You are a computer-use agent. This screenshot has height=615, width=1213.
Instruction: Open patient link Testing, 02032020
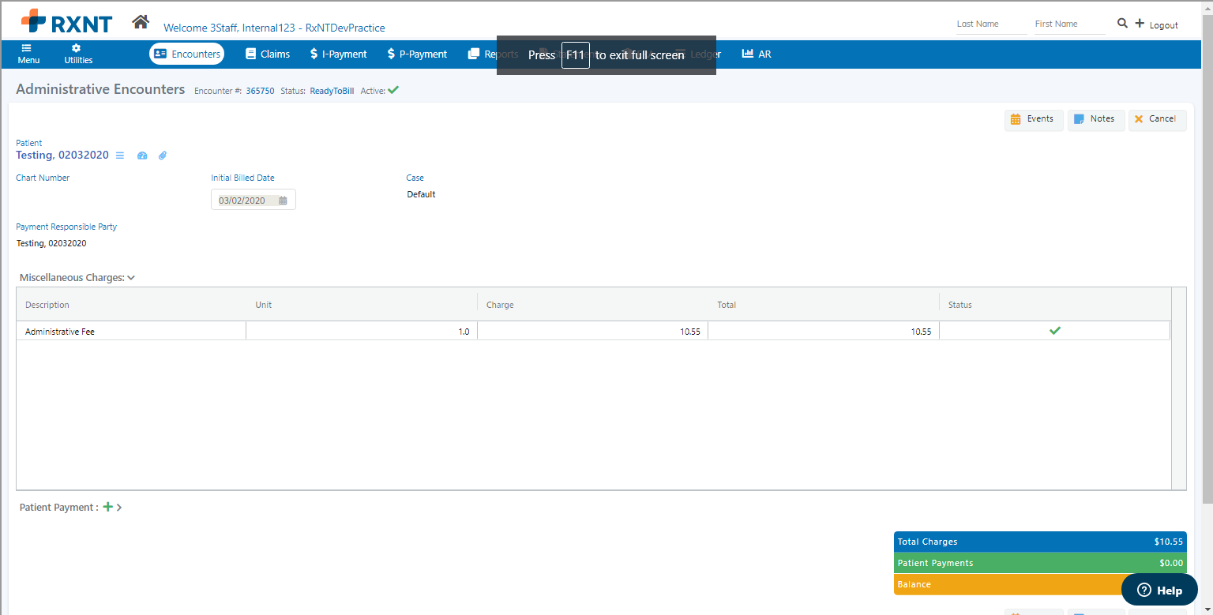click(x=62, y=156)
